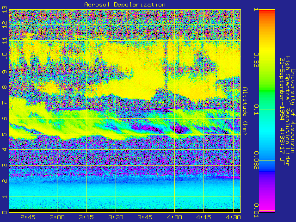
Task: Click the 3:45 time axis label
Action: point(145,217)
